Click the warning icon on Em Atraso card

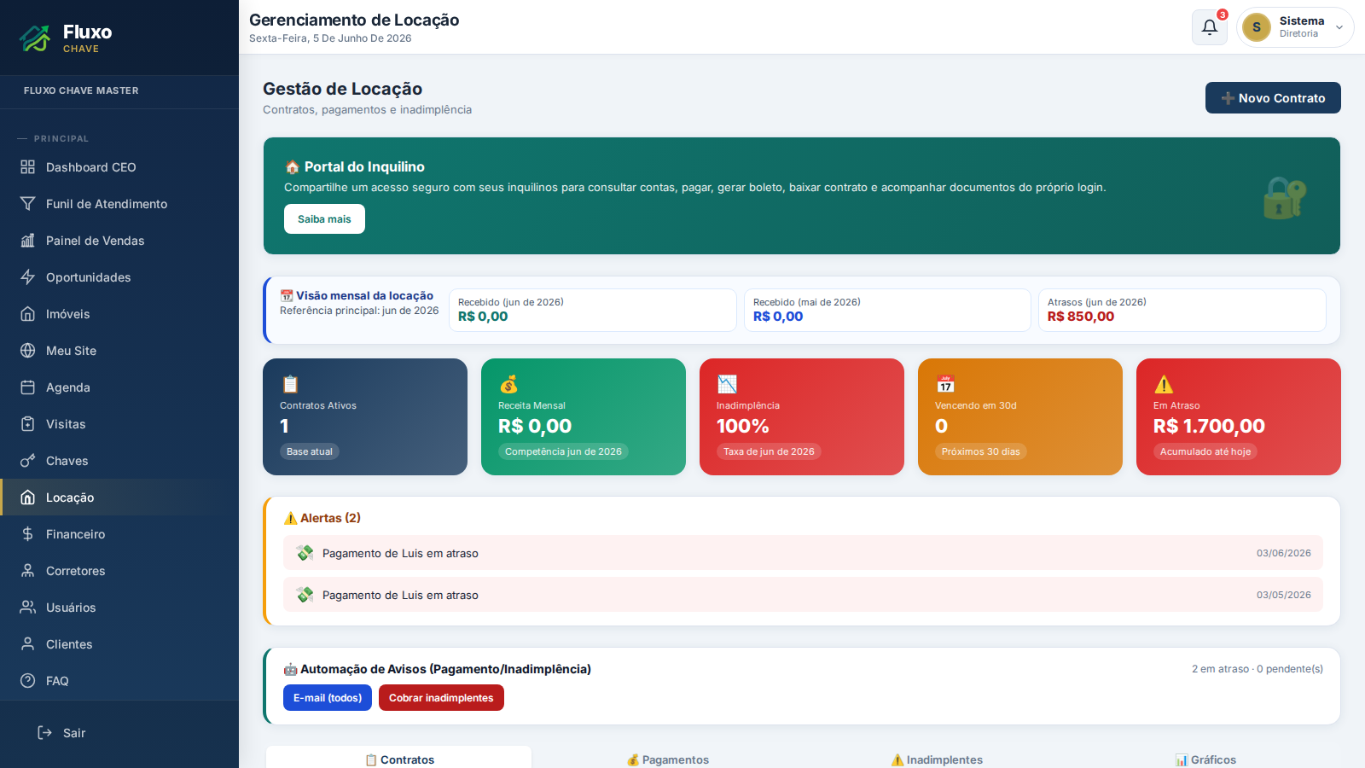pyautogui.click(x=1164, y=384)
